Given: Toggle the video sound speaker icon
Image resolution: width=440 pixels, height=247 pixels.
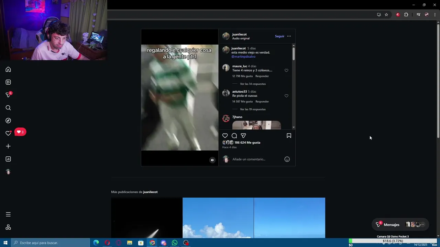Looking at the screenshot, I should coord(212,160).
